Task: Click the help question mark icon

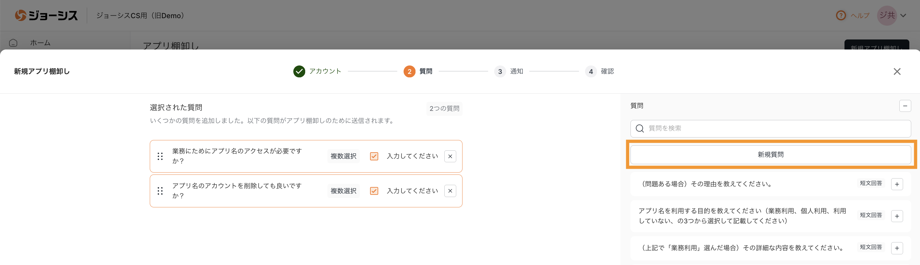Action: tap(841, 15)
